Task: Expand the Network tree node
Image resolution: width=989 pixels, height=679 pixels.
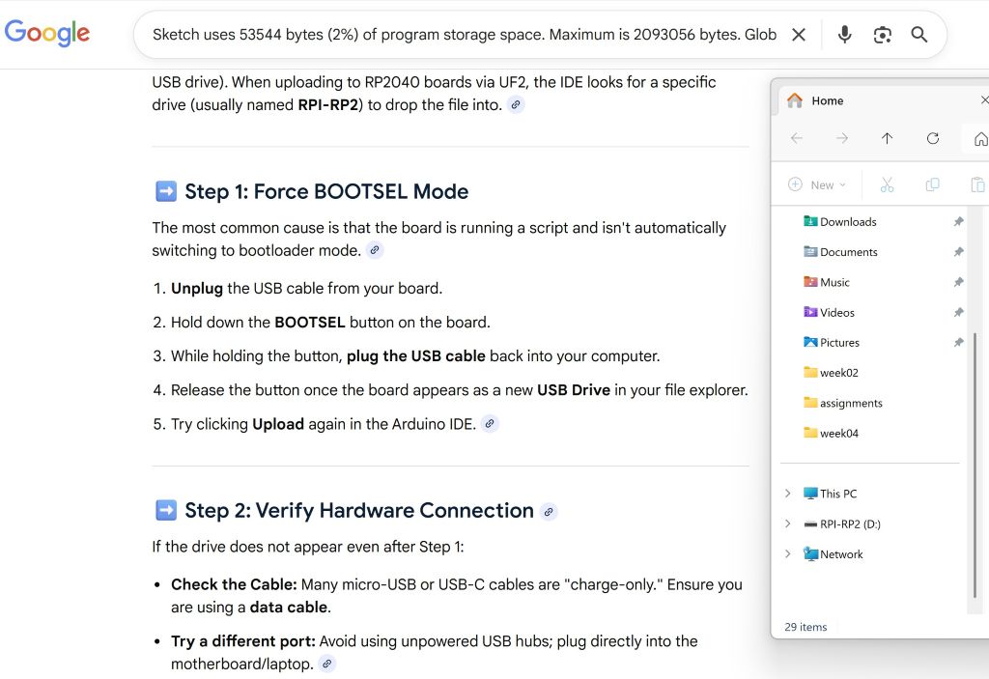Action: click(x=788, y=554)
